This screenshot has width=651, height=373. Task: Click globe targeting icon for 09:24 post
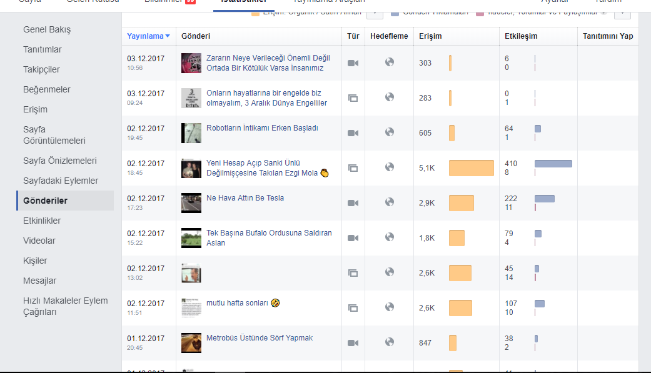coord(390,97)
